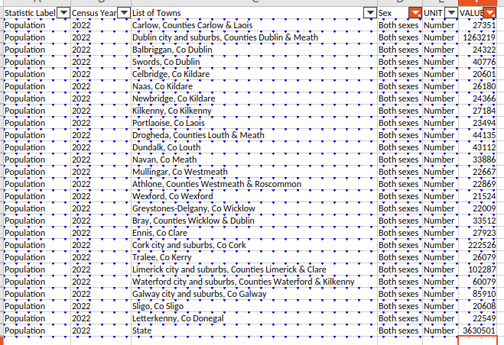Click the empty cell below value 3630501
The width and height of the screenshot is (504, 345).
(478, 341)
